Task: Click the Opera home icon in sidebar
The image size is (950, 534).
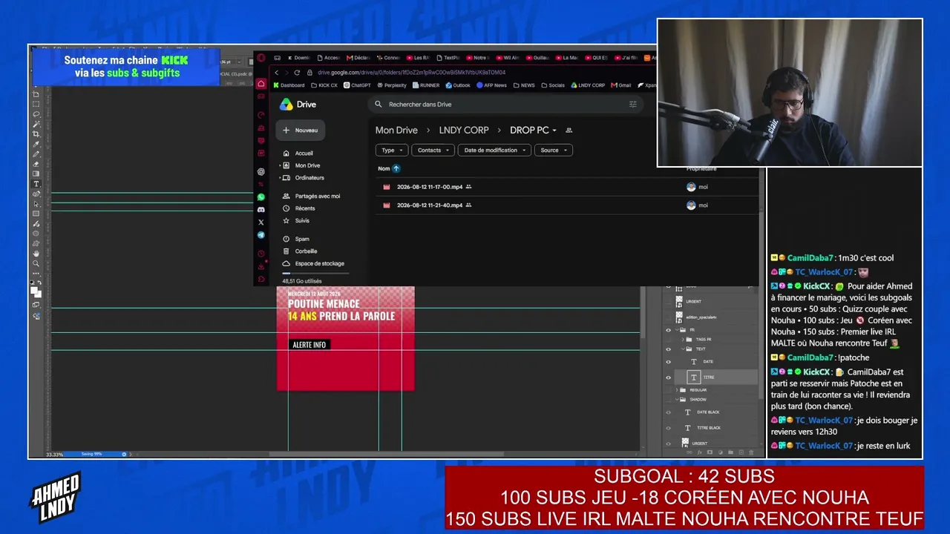Action: 261,84
